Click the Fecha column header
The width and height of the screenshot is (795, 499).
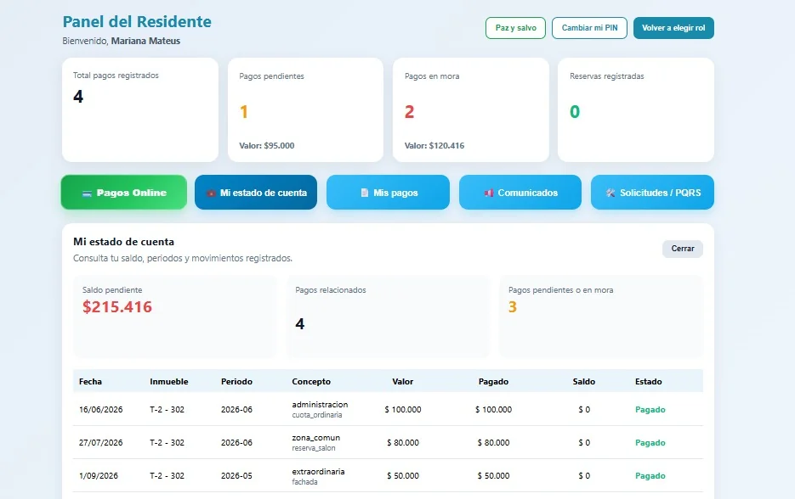click(90, 382)
